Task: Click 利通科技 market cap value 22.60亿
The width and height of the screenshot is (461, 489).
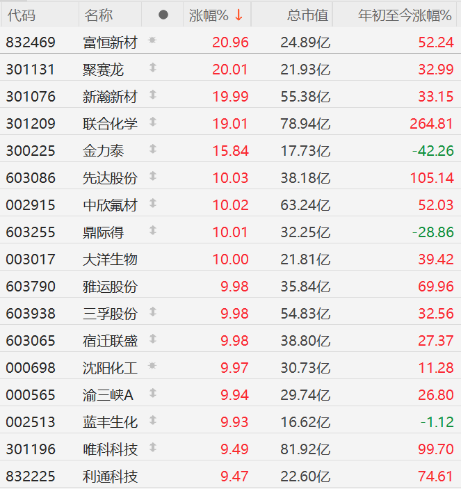Action: pyautogui.click(x=305, y=476)
